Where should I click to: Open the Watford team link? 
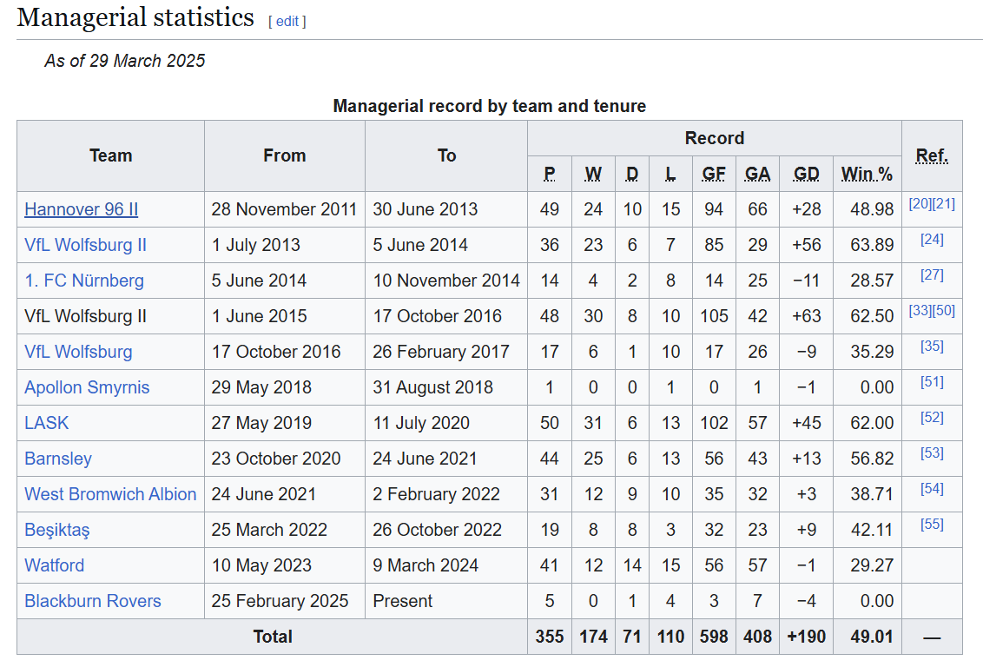(x=55, y=565)
